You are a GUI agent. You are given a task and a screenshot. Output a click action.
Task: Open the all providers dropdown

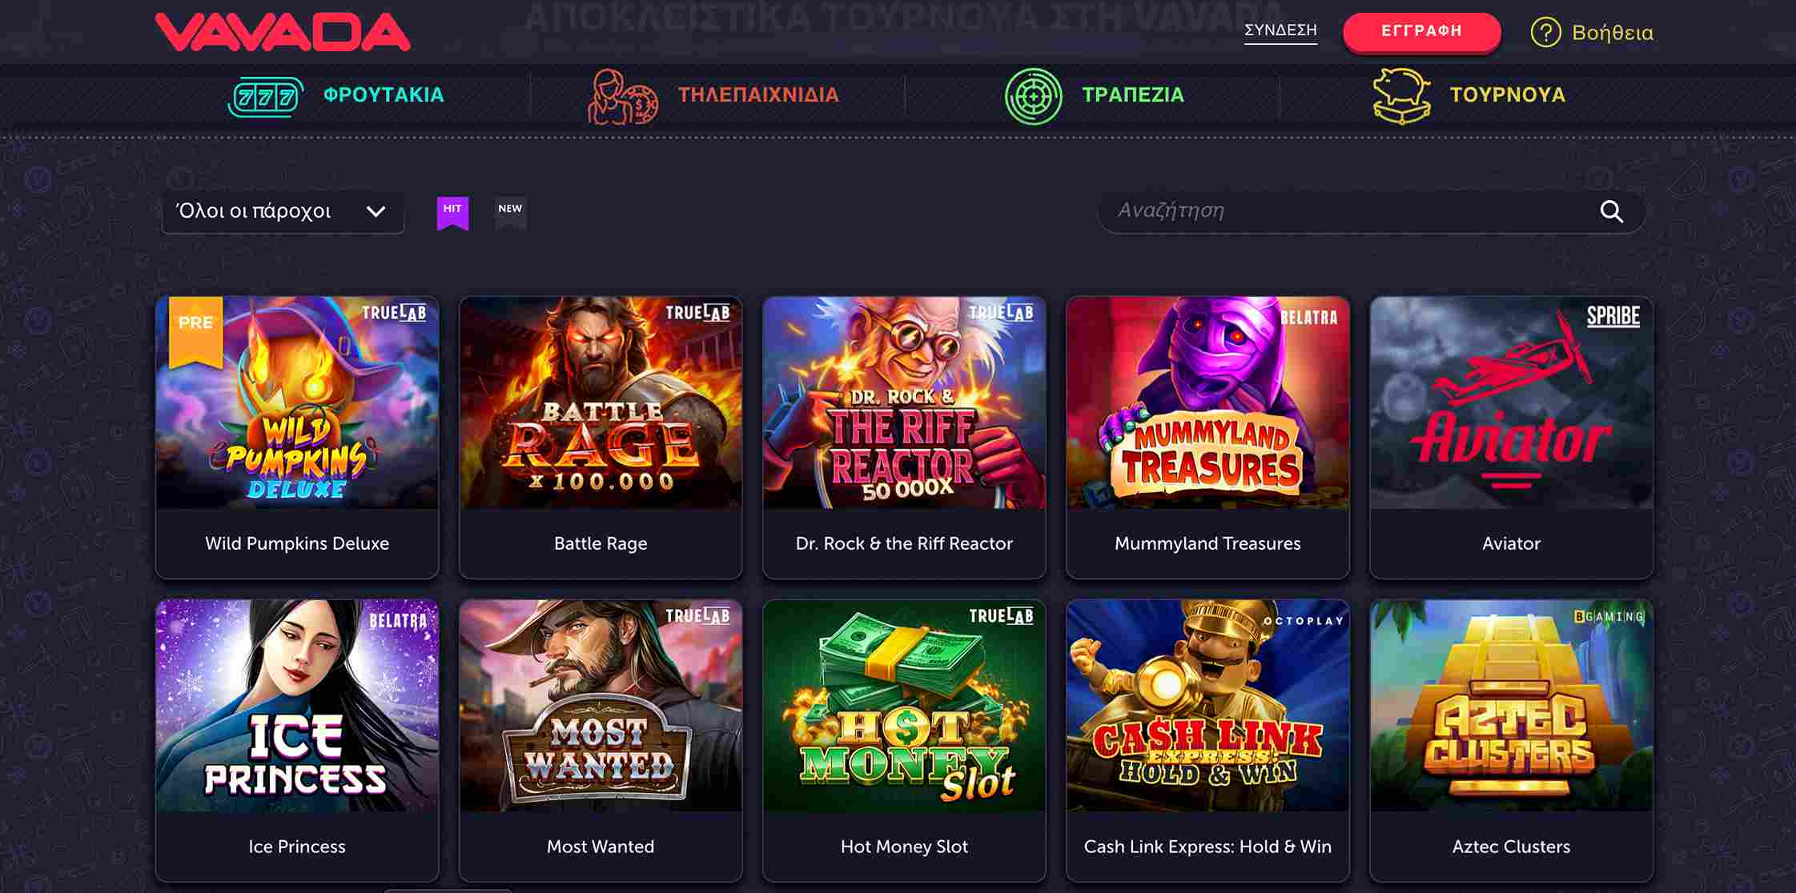283,212
